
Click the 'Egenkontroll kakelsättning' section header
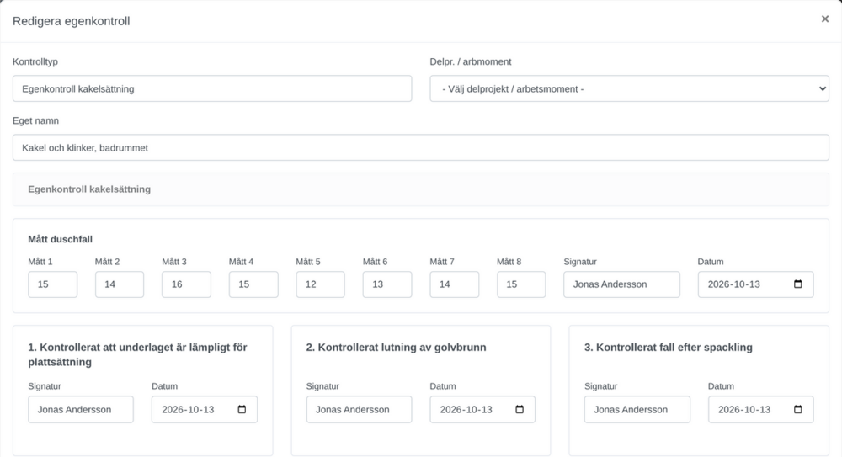tap(421, 189)
